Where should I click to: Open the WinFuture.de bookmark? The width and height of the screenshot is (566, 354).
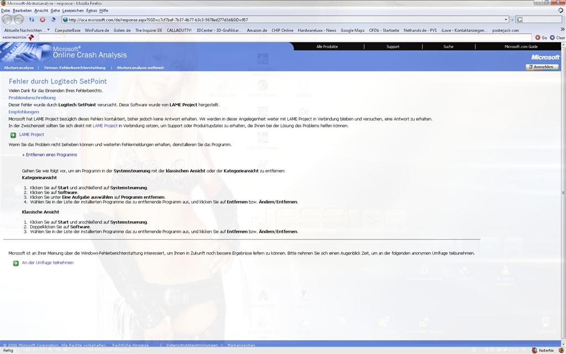pos(97,30)
